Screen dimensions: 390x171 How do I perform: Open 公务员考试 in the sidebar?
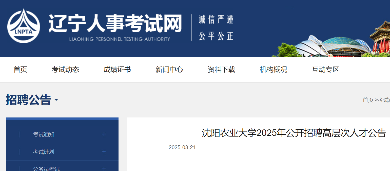(46, 169)
